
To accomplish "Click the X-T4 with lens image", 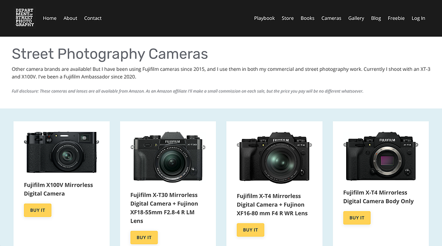I will [x=274, y=157].
